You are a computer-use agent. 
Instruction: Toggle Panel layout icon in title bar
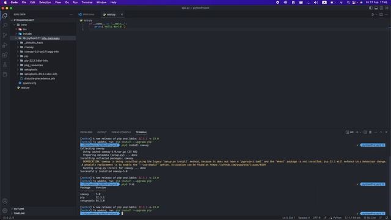[376, 8]
